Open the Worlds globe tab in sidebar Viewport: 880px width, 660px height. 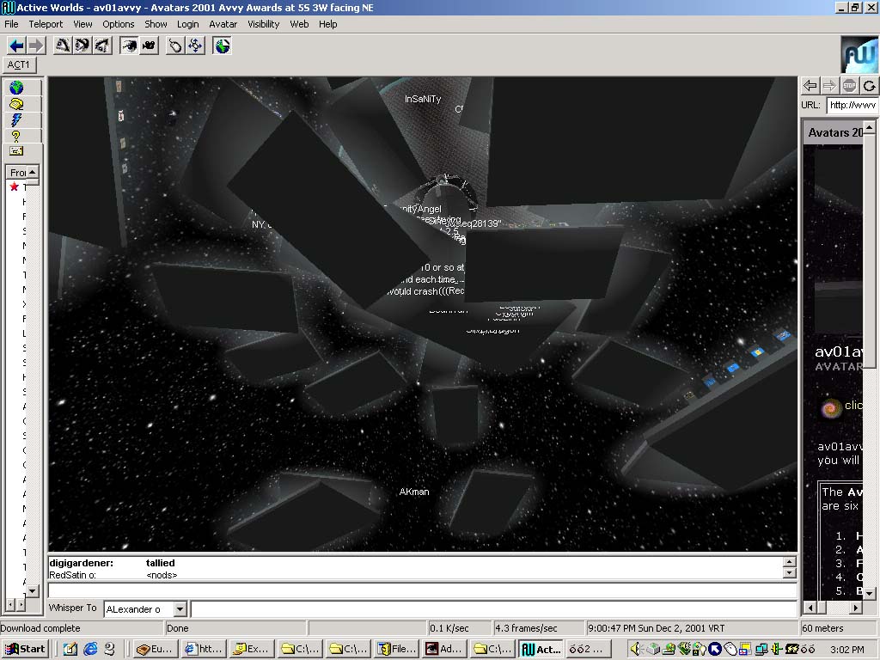(x=15, y=88)
